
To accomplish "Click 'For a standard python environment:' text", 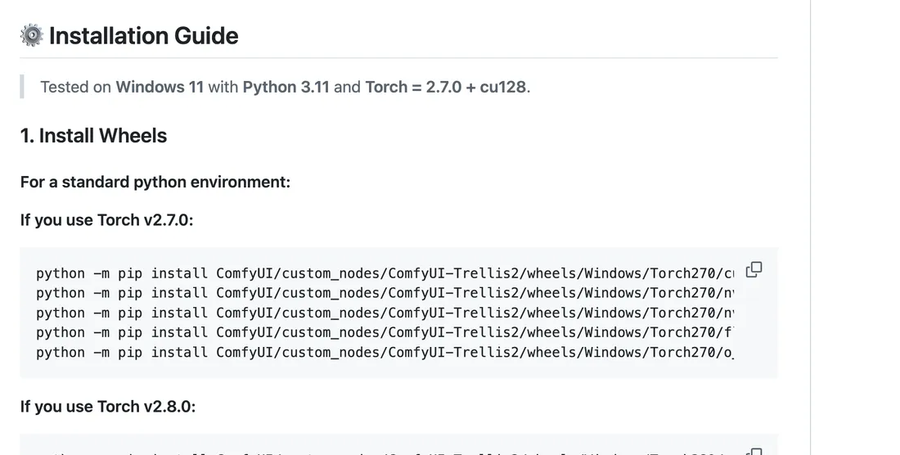I will [155, 182].
